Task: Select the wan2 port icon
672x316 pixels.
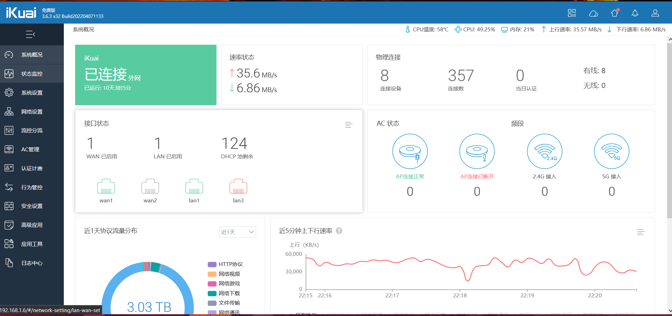Action: pos(150,187)
